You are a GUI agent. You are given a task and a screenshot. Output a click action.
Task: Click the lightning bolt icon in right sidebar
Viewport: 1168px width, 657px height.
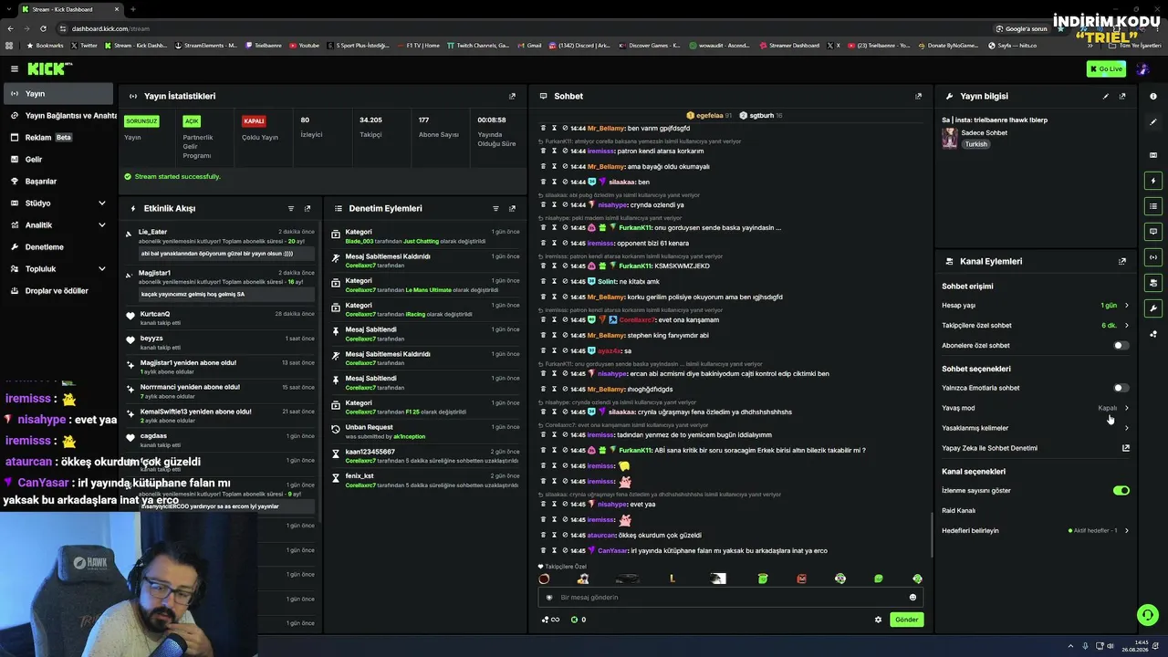click(x=1153, y=181)
